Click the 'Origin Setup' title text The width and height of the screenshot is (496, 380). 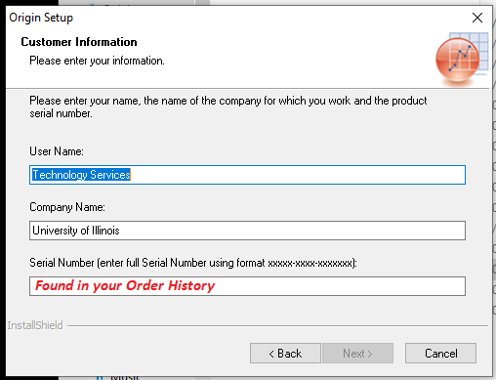coord(41,18)
